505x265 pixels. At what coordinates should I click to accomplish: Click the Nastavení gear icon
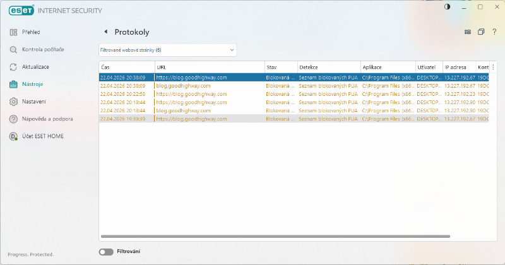coord(13,102)
